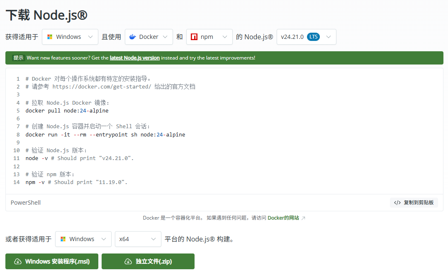Click comment 拉取 Node.js Docker 镜像
Screen dimensions: 448x275
click(67, 103)
